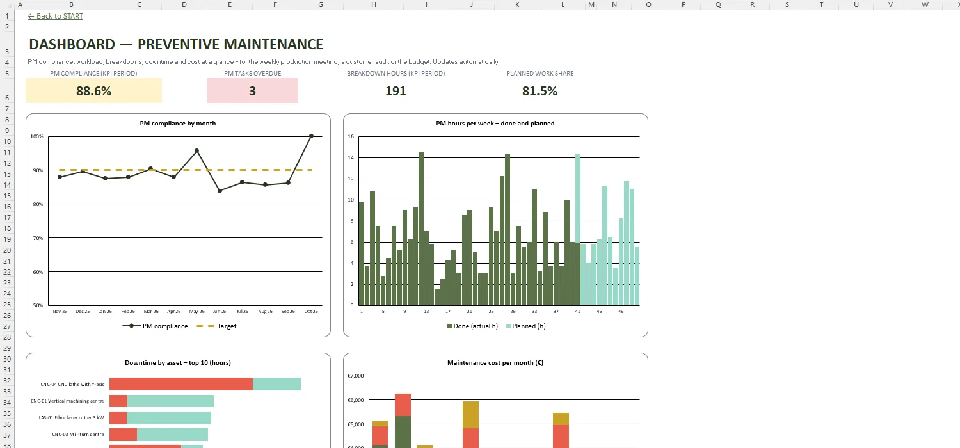This screenshot has height=448, width=960.
Task: Select the dashboard title DASHBOARD — PREVENTIVE MAINTENANCE
Action: tap(176, 44)
